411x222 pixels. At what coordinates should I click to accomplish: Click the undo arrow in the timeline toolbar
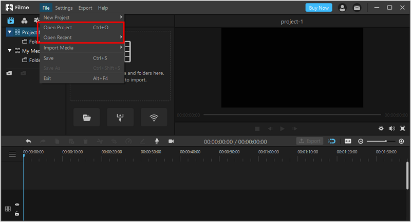29,141
